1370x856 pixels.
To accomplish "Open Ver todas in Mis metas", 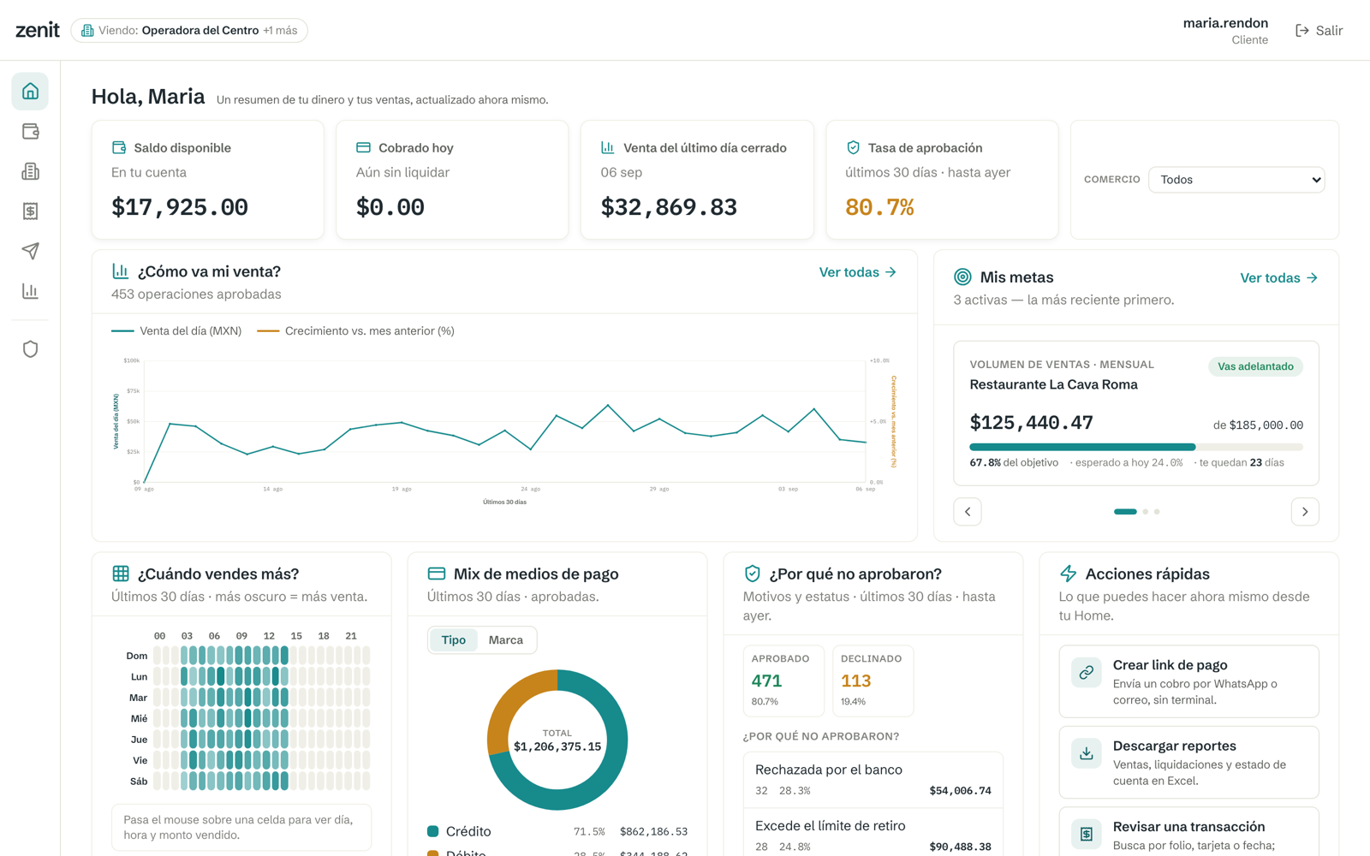I will pyautogui.click(x=1279, y=278).
